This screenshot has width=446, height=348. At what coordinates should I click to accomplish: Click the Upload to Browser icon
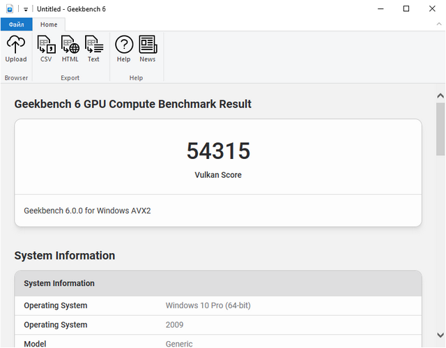16,49
